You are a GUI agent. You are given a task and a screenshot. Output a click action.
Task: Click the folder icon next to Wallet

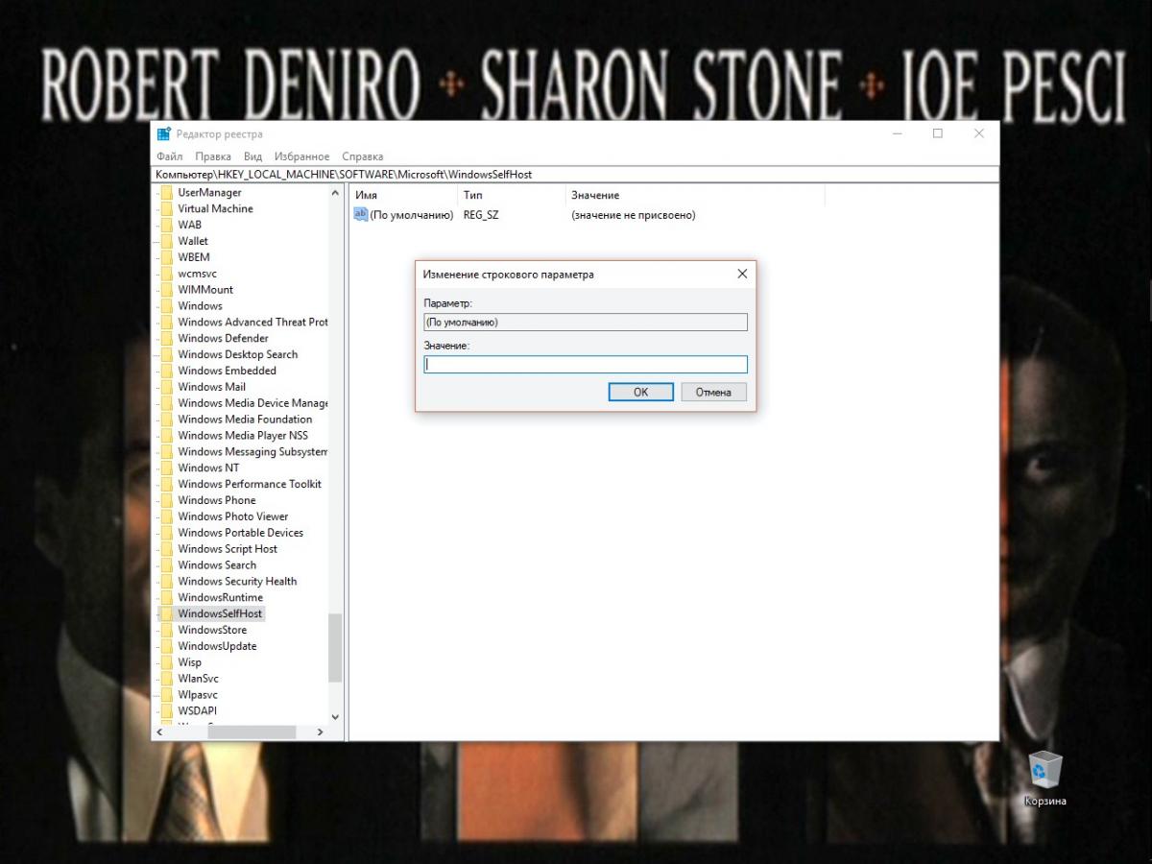[x=167, y=241]
